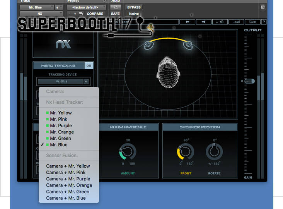Open the insert position 'e' dropdown
Viewport: 283px width, 209px height.
[x=59, y=7]
